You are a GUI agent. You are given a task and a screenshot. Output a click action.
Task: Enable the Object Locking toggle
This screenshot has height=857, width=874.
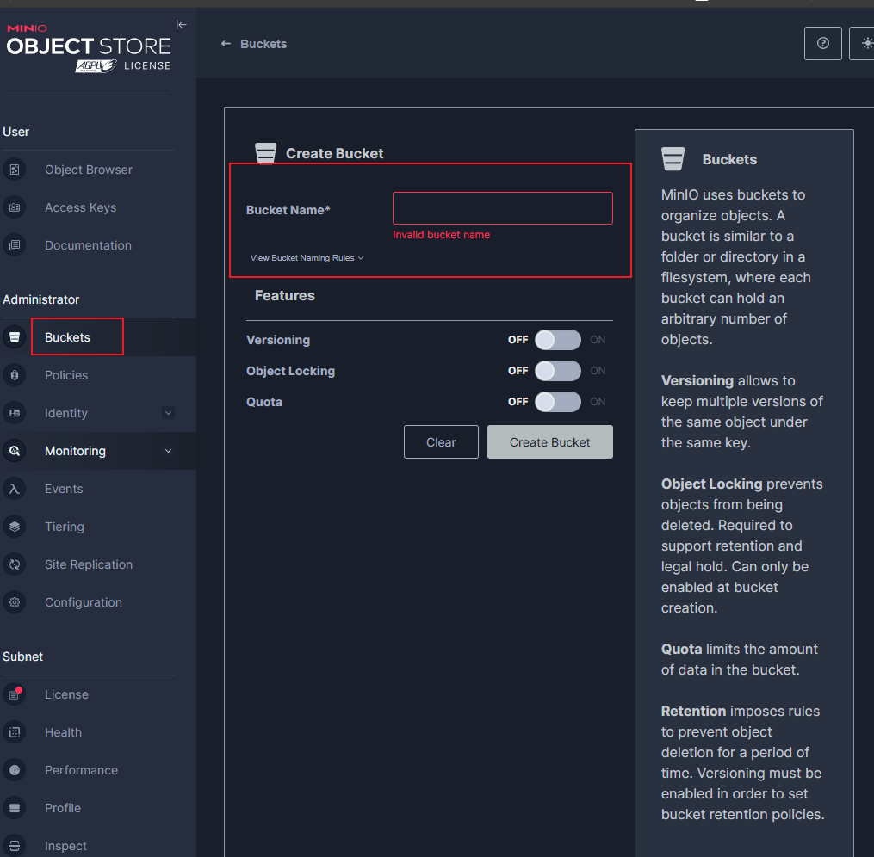[557, 371]
